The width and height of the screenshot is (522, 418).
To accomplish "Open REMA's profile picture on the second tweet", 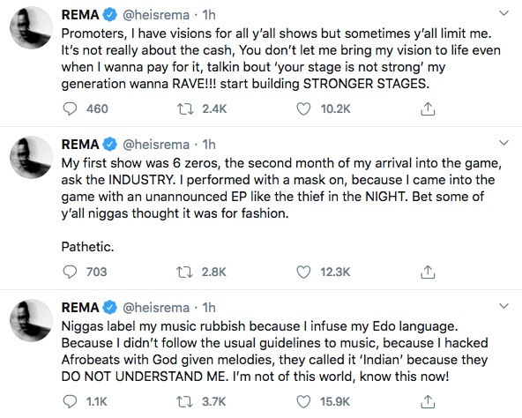I will (31, 157).
